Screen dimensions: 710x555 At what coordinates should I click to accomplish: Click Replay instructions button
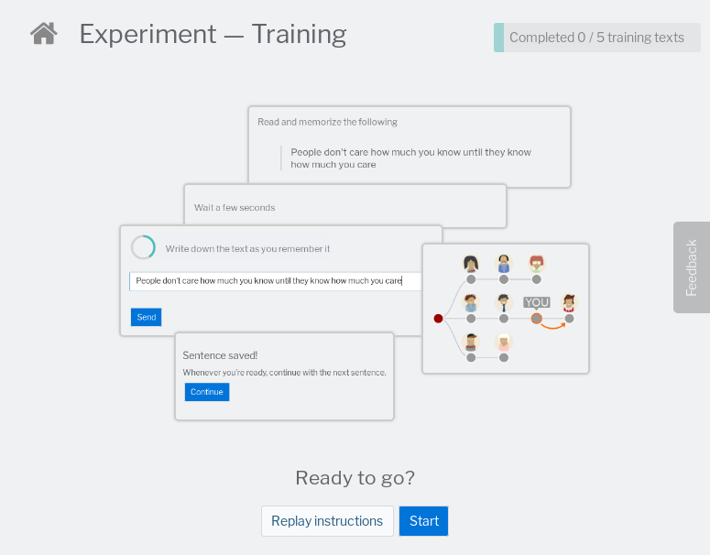click(327, 521)
